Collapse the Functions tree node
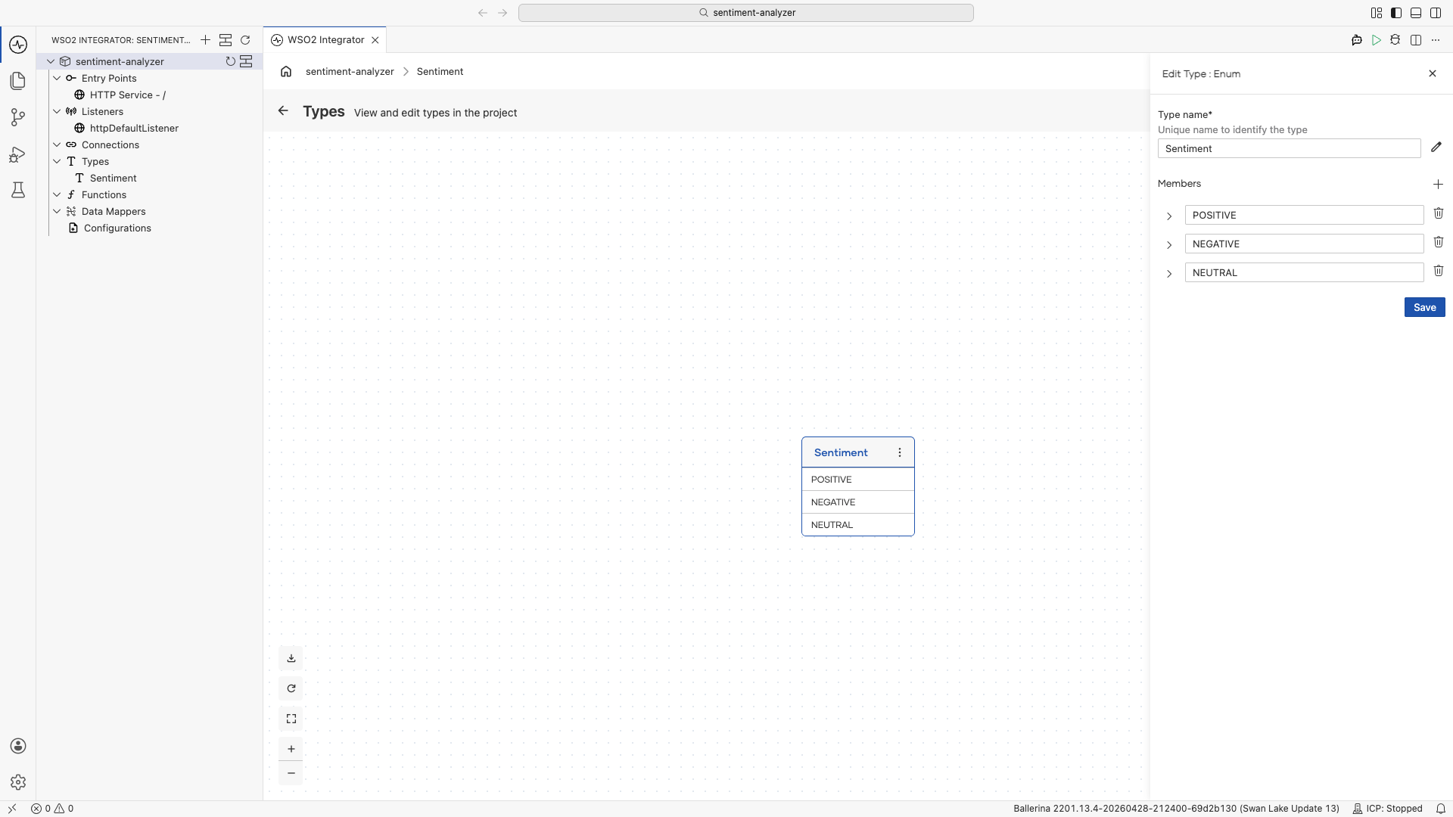Viewport: 1453px width, 817px height. [x=57, y=194]
